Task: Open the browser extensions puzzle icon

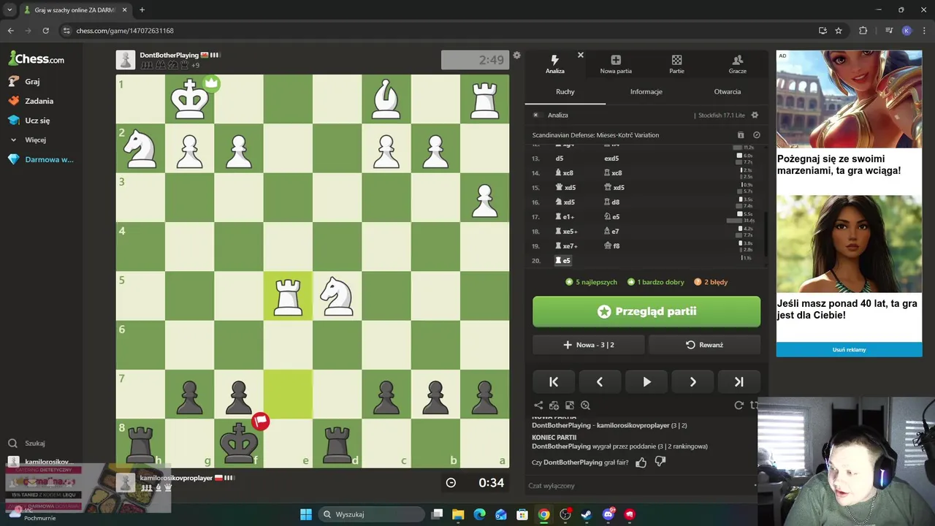Action: coord(863,31)
